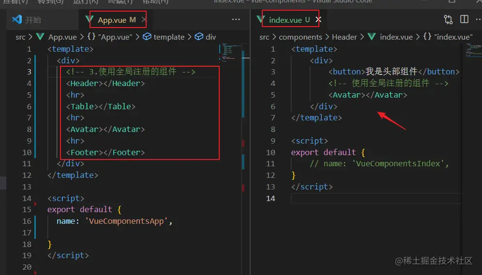The image size is (482, 275).
Task: Click the split editor icon
Action: coord(464,19)
